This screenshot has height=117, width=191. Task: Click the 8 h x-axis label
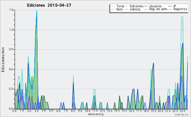73,111
